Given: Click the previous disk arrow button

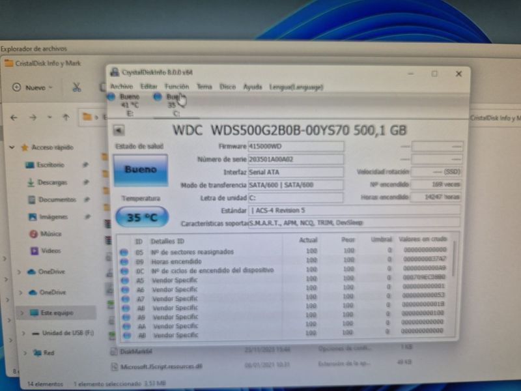Looking at the screenshot, I should tap(119, 130).
